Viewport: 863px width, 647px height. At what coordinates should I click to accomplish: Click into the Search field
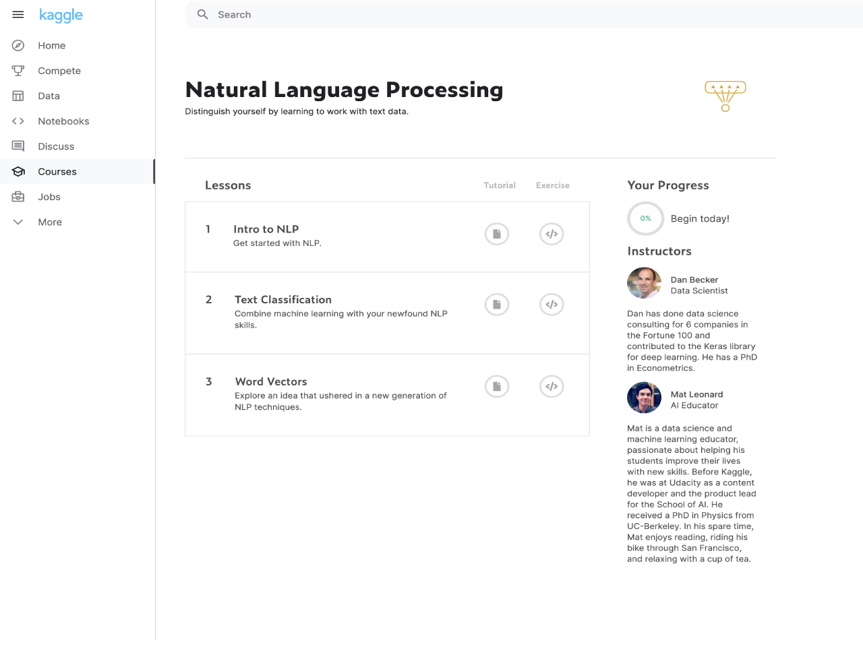(x=525, y=14)
